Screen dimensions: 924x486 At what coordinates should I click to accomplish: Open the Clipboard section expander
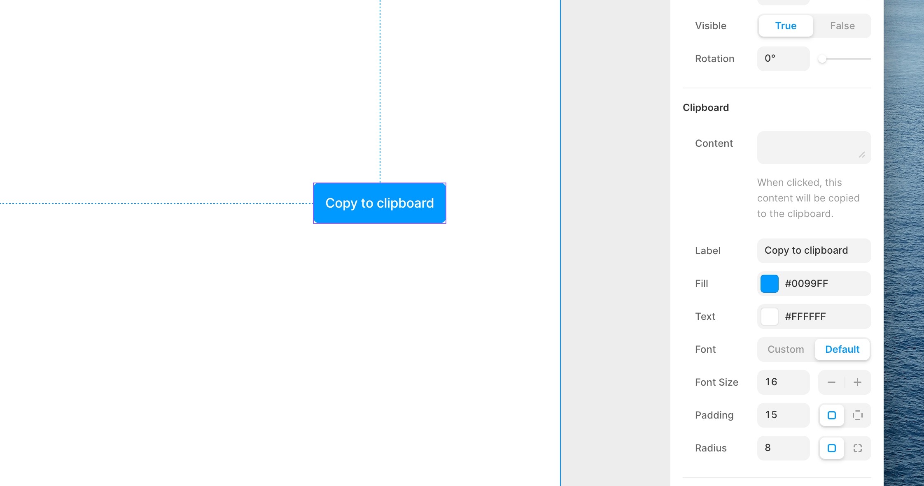706,107
